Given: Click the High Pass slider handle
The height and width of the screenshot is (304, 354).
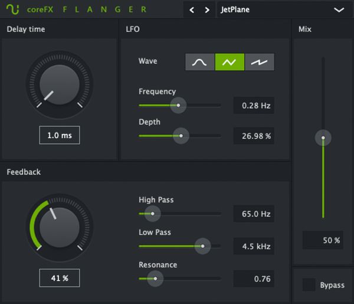Looking at the screenshot, I should point(152,214).
